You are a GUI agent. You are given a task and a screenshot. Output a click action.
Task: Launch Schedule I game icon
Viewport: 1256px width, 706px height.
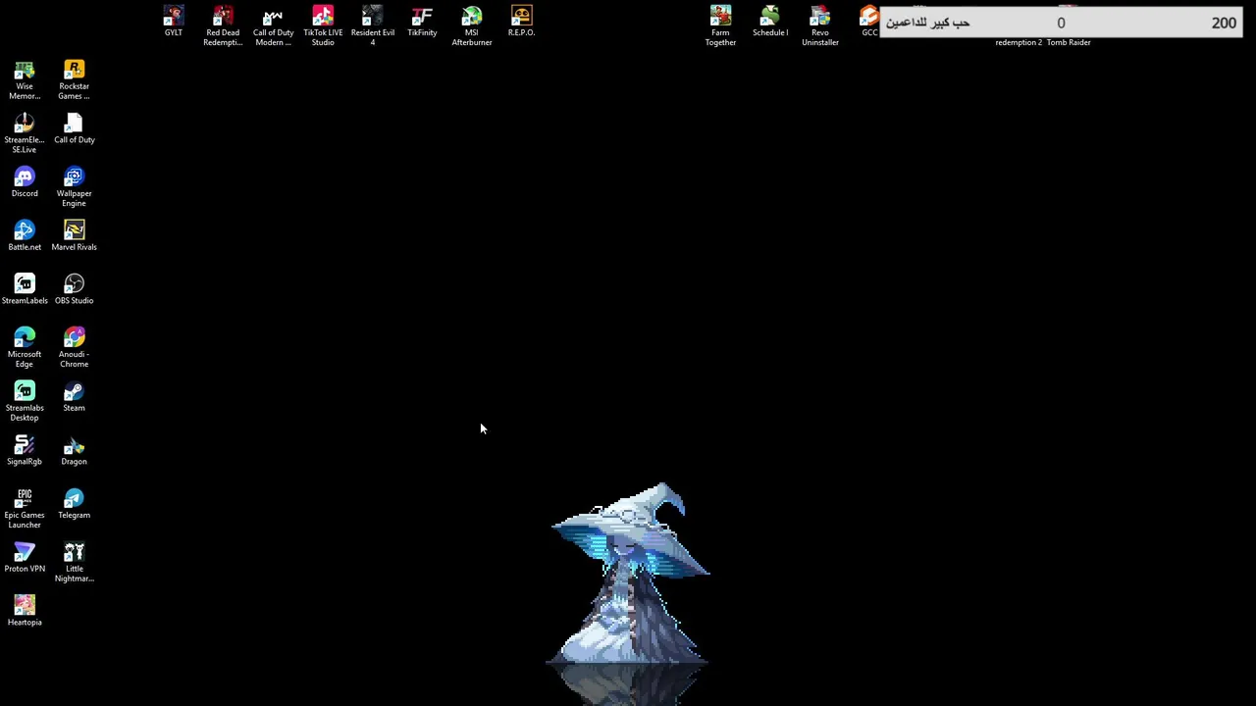pos(770,22)
